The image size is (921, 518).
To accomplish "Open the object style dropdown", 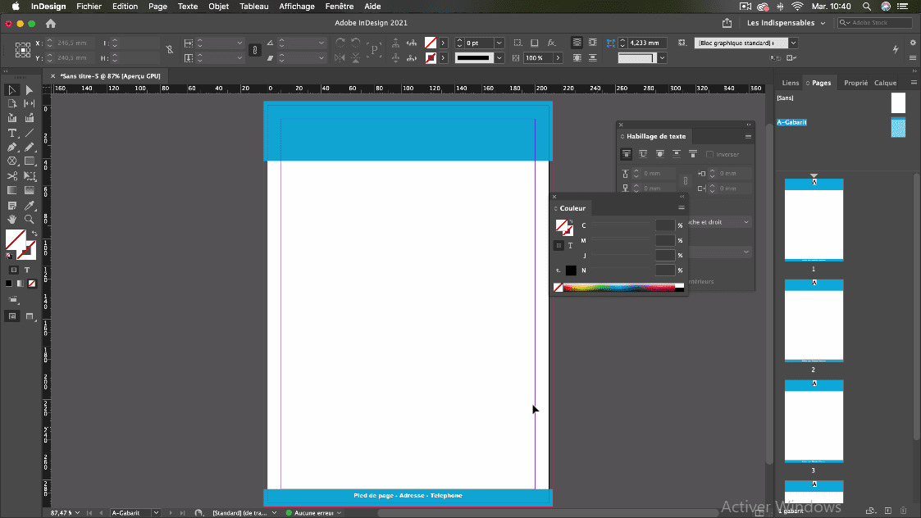I will (x=794, y=43).
